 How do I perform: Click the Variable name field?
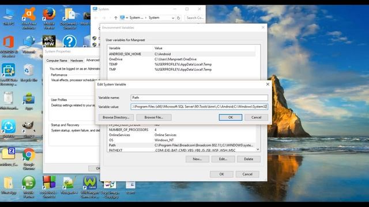click(x=199, y=98)
